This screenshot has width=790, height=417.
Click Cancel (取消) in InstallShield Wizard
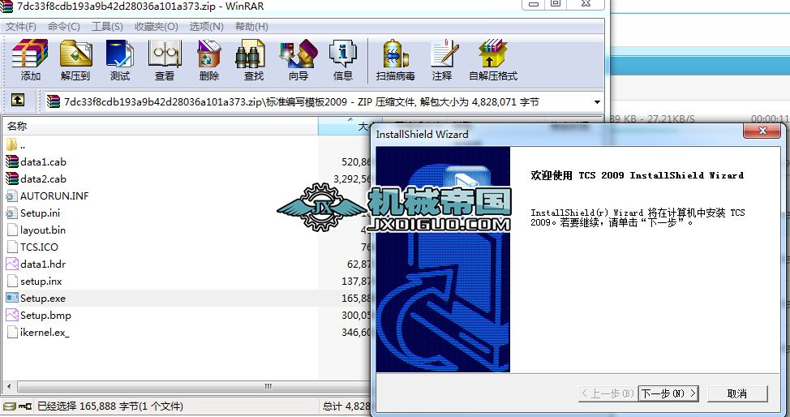[x=737, y=393]
